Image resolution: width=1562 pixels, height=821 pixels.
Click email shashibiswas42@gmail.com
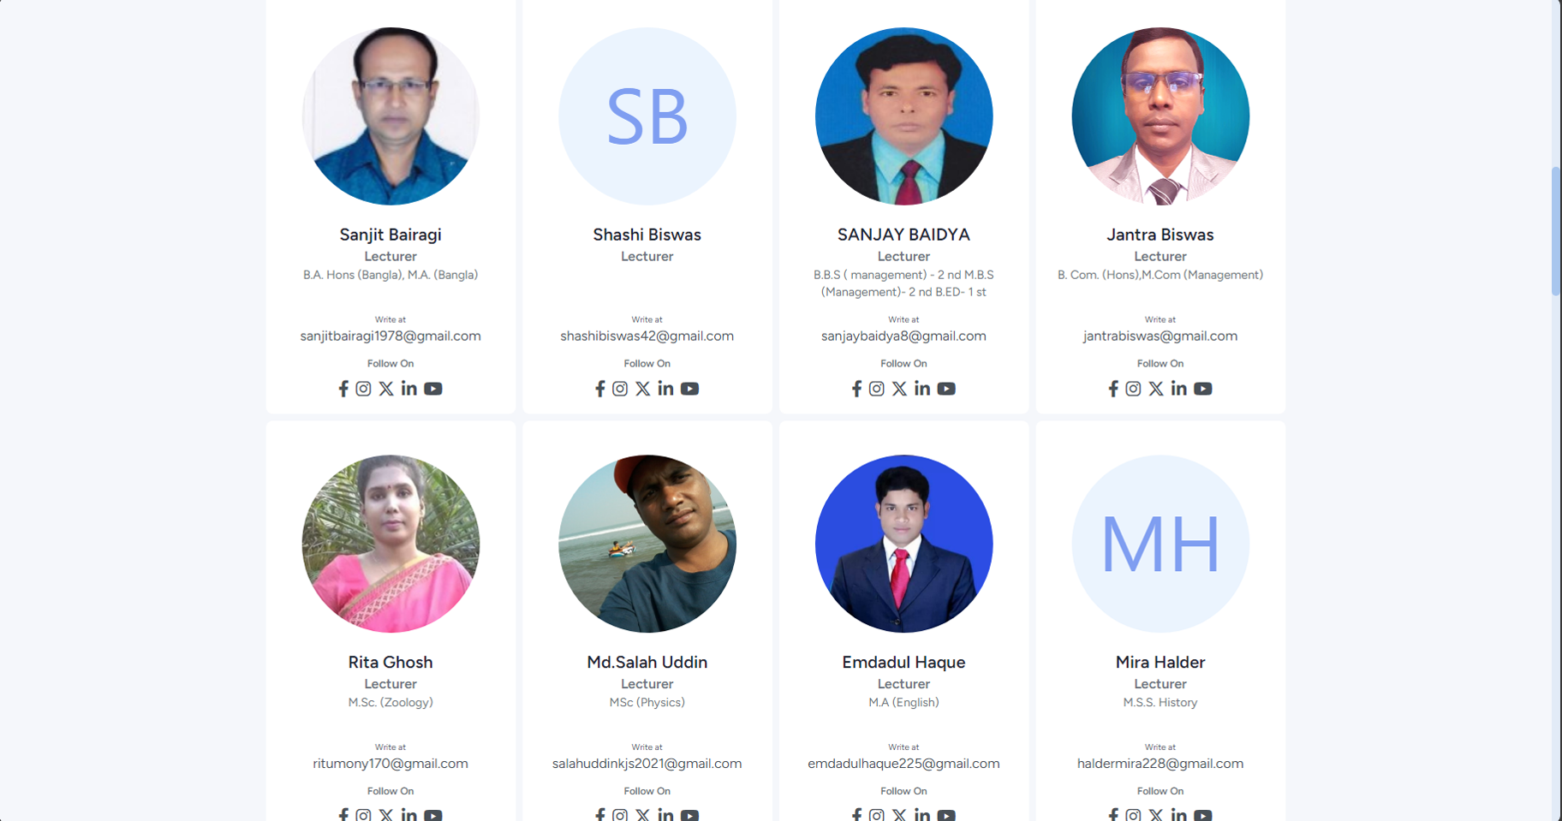click(x=647, y=336)
